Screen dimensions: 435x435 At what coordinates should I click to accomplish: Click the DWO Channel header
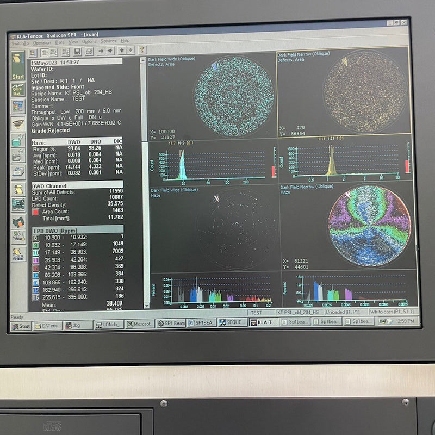(x=77, y=185)
